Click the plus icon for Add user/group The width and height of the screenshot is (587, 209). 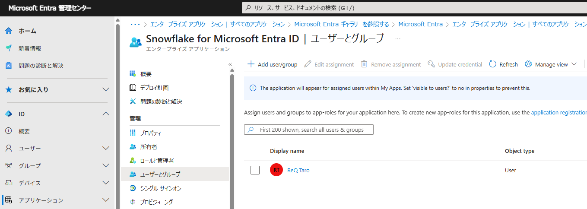251,64
